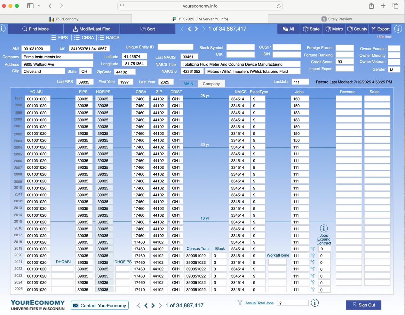Click the Find Mode magnifier button
Image resolution: width=405 pixels, height=315 pixels.
[36, 29]
